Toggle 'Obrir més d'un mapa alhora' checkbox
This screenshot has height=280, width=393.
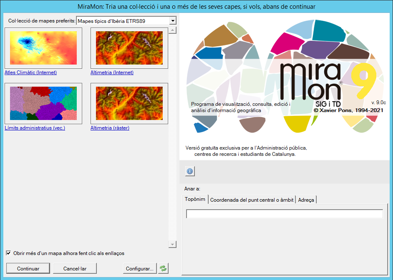tap(8, 253)
